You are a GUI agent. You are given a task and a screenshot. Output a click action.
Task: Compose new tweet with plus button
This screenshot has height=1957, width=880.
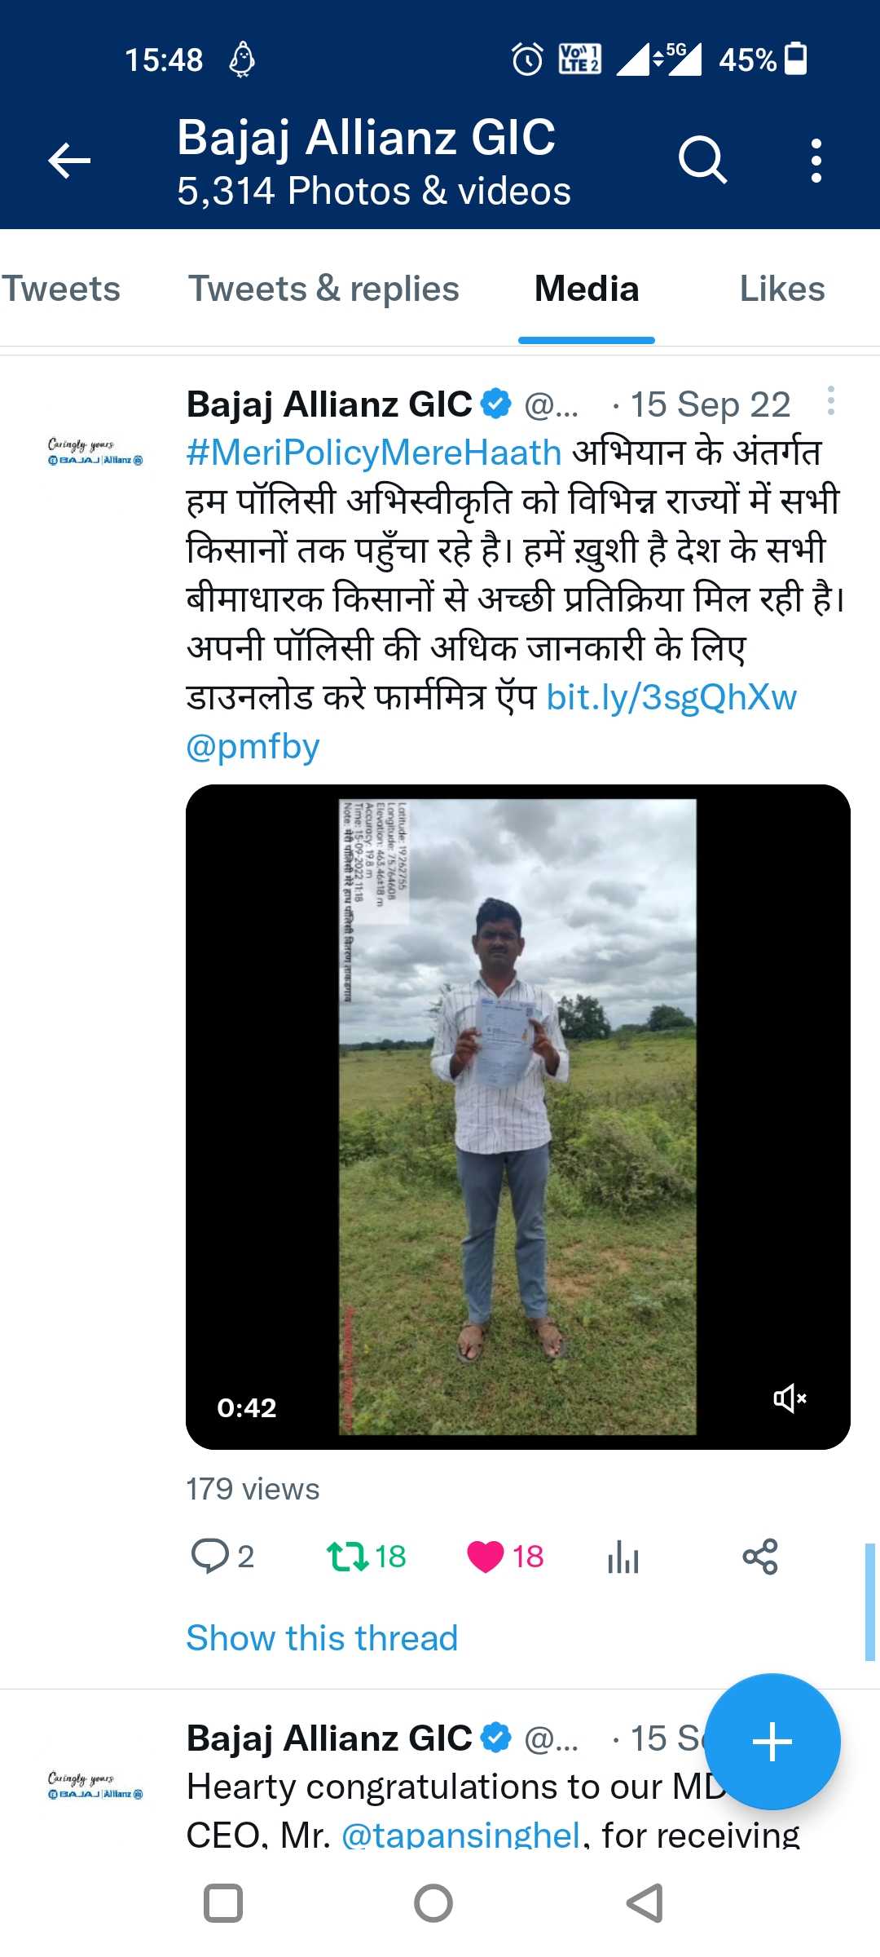[772, 1742]
